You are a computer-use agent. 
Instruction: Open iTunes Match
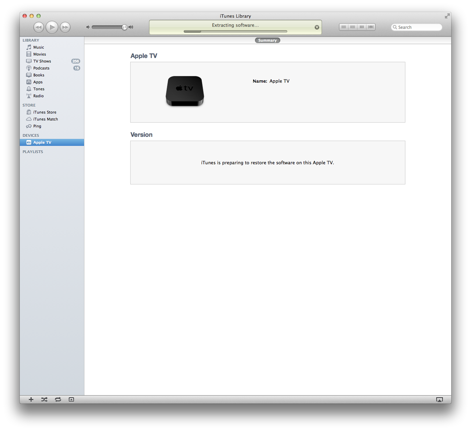[x=52, y=119]
